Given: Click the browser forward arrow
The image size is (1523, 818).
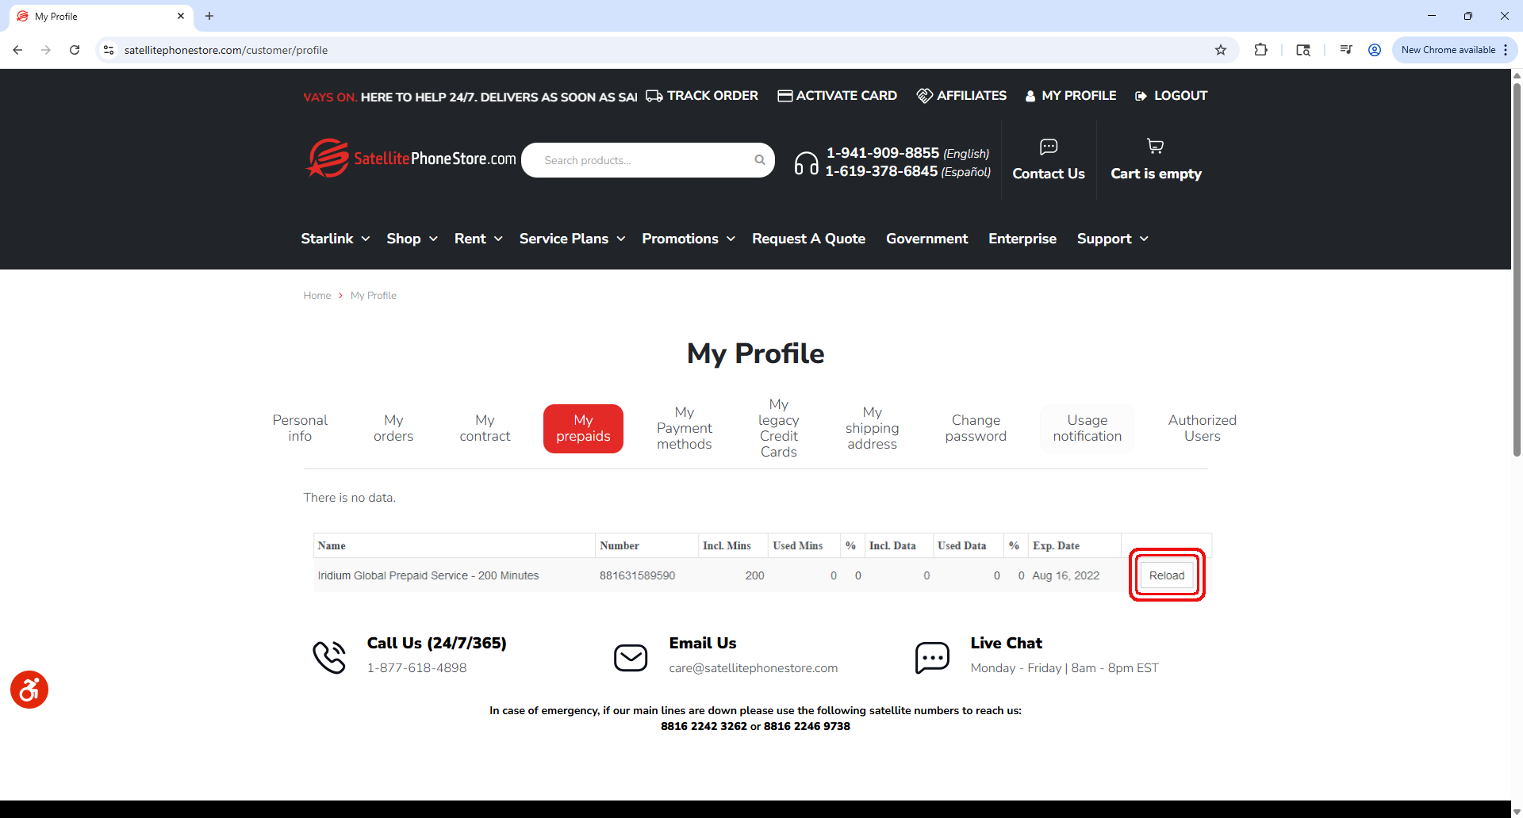Looking at the screenshot, I should 46,50.
